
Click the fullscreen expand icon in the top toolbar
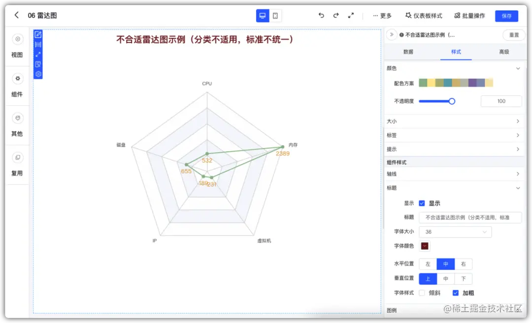(351, 15)
